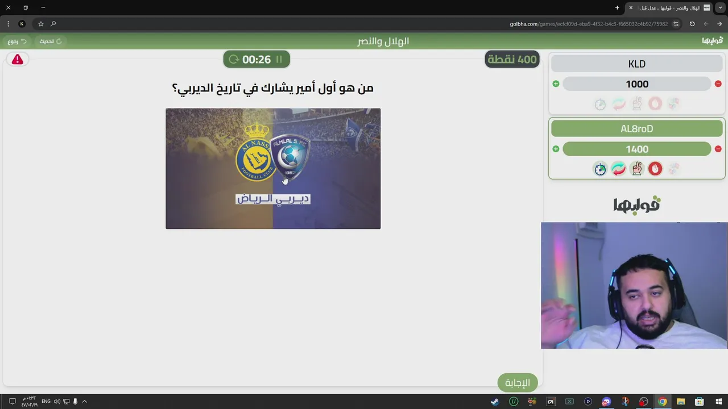
Task: Use AL8roD's two-fingers helper icon
Action: coord(637,169)
